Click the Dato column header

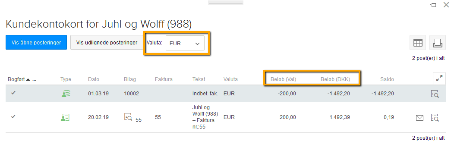[x=94, y=79]
